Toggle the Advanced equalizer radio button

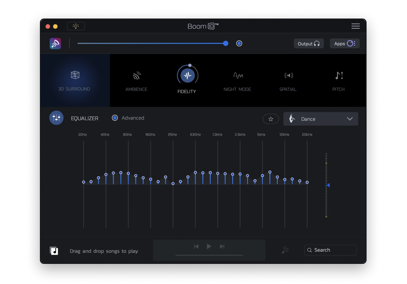pos(115,118)
